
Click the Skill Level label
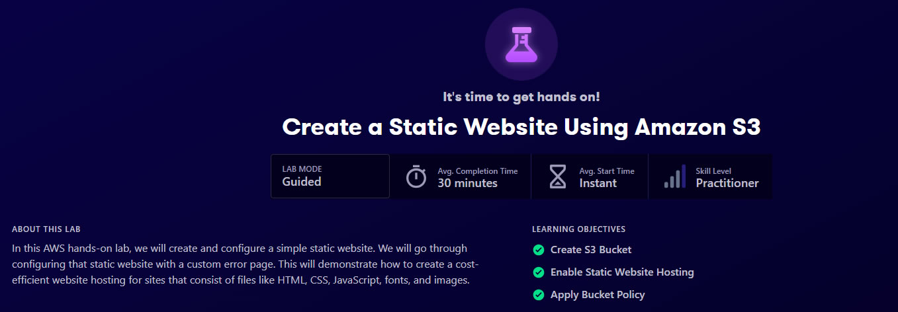tap(713, 171)
